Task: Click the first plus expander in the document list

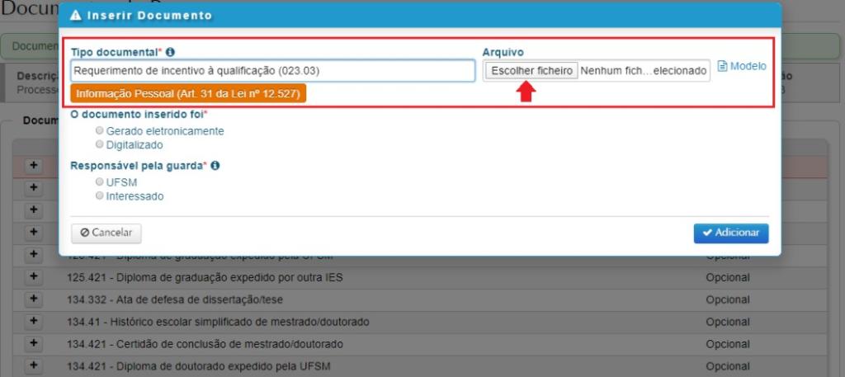Action: [34, 166]
